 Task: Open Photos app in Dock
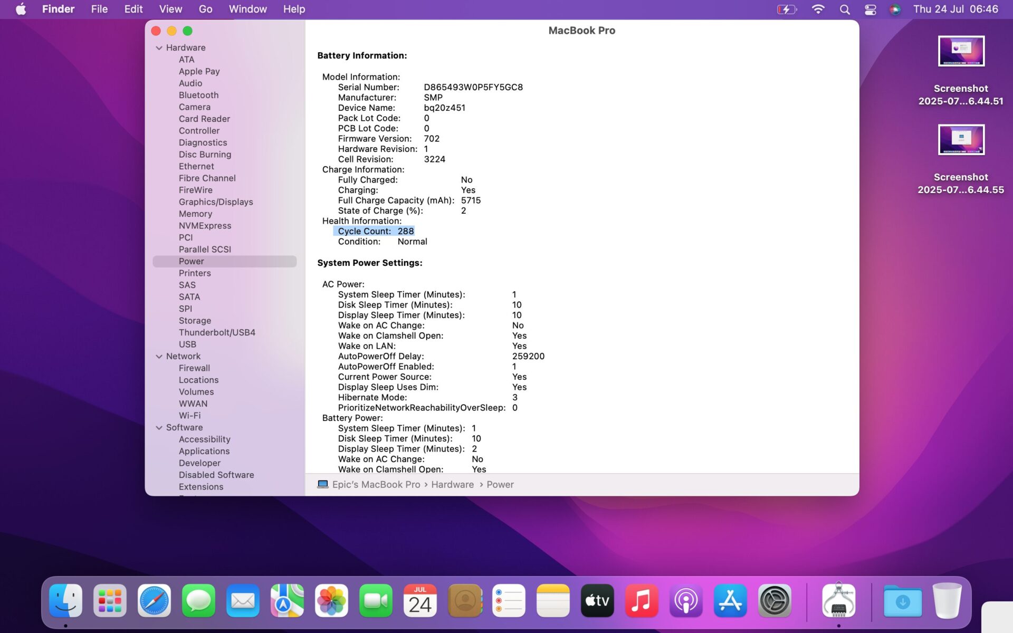331,600
